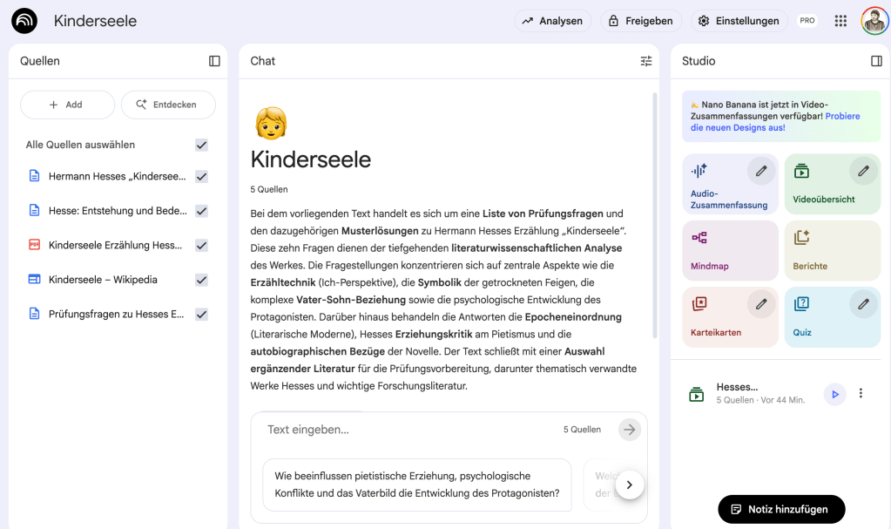
Task: Click the NotebookLM logo icon
Action: click(24, 21)
